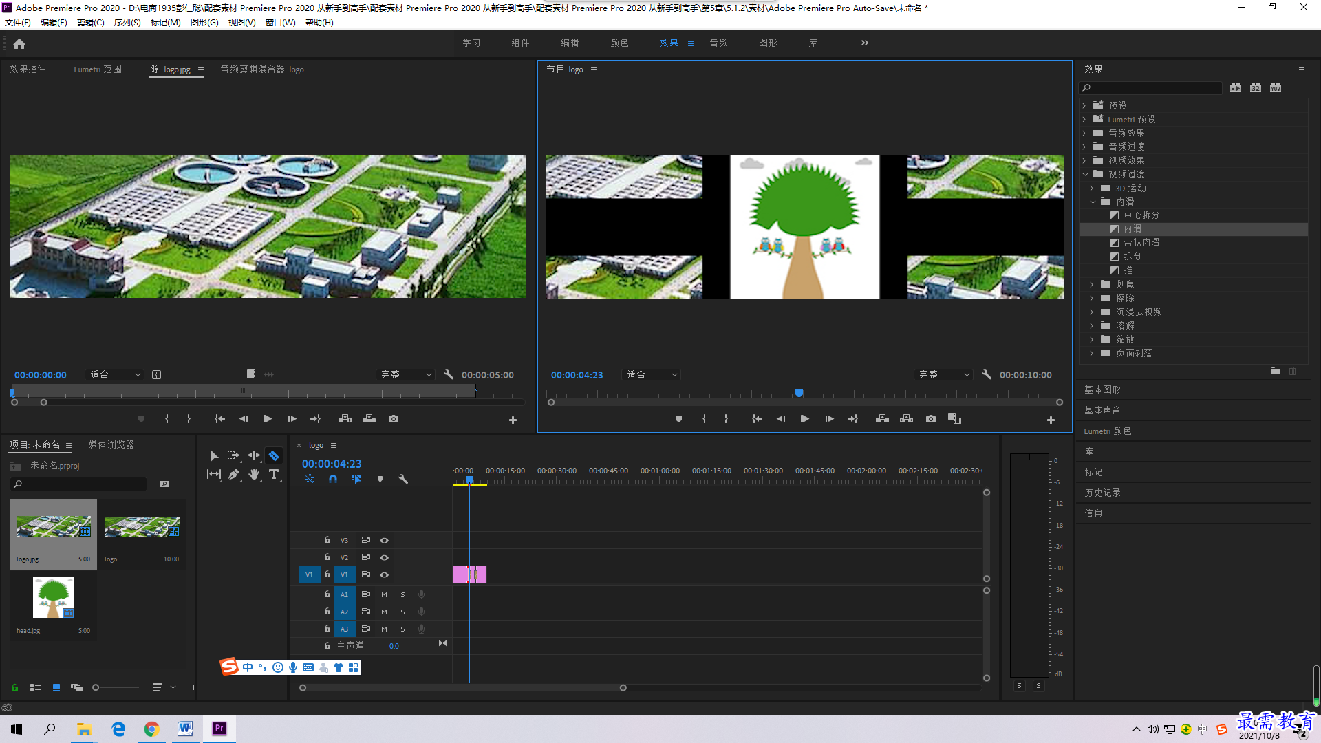Viewport: 1321px width, 743px height.
Task: Collapse the 视频过渡 folder
Action: click(x=1084, y=174)
